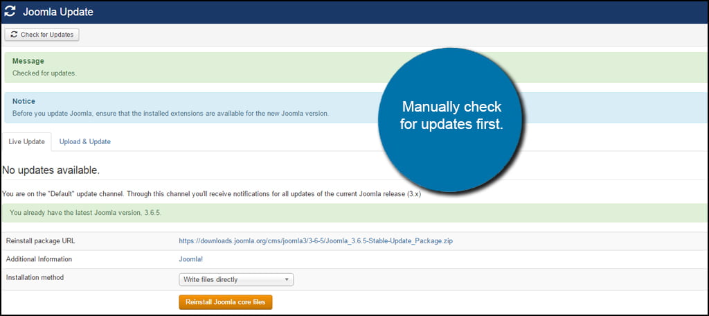709x316 pixels.
Task: Follow the Joomla! additional information link
Action: pyautogui.click(x=191, y=259)
